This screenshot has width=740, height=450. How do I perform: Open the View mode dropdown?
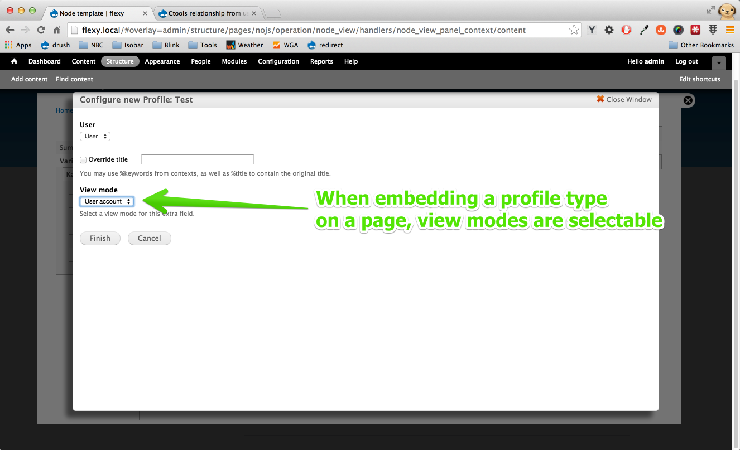(x=107, y=201)
